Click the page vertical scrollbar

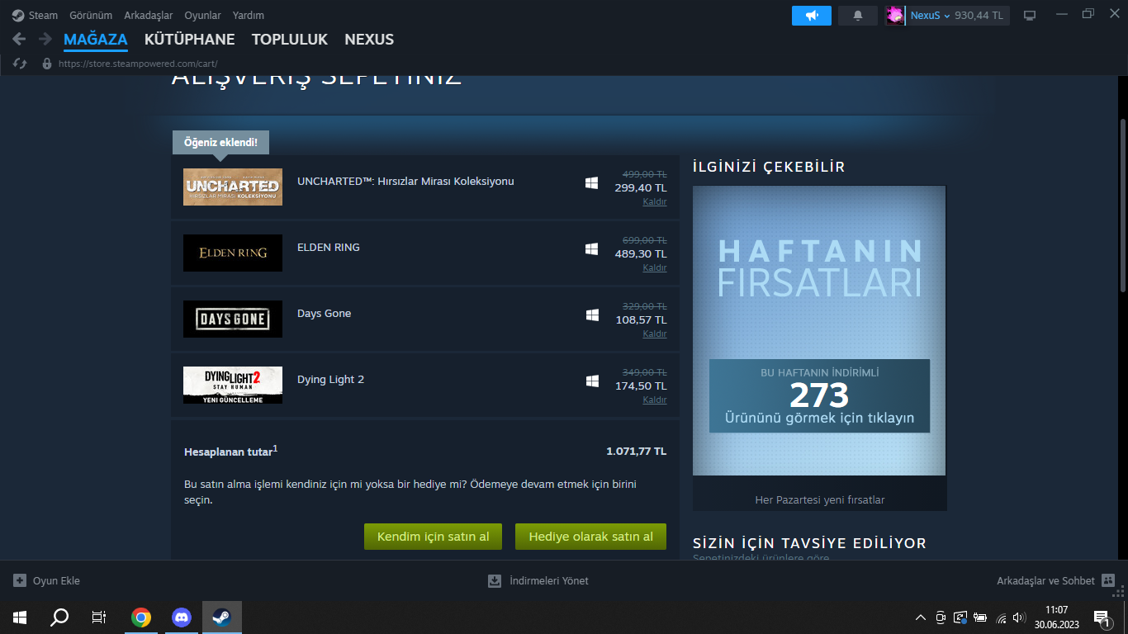point(1122,205)
